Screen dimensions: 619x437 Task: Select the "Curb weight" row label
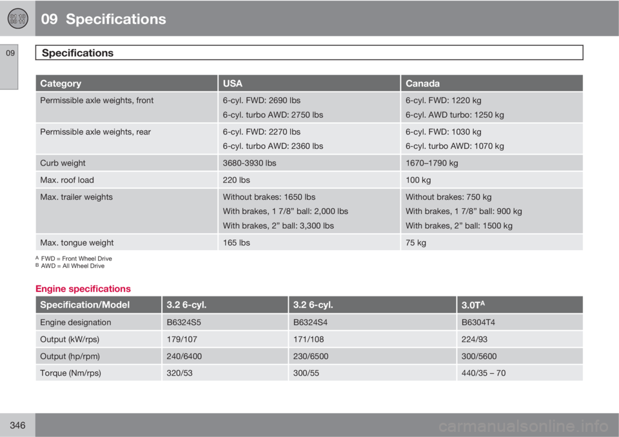(x=63, y=163)
